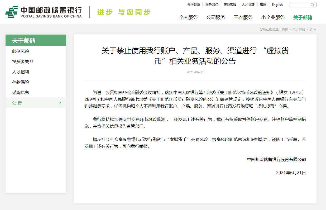This screenshot has height=210, width=326.
Task: Click the Postal Savings Bank of China logo
Action: point(44,12)
